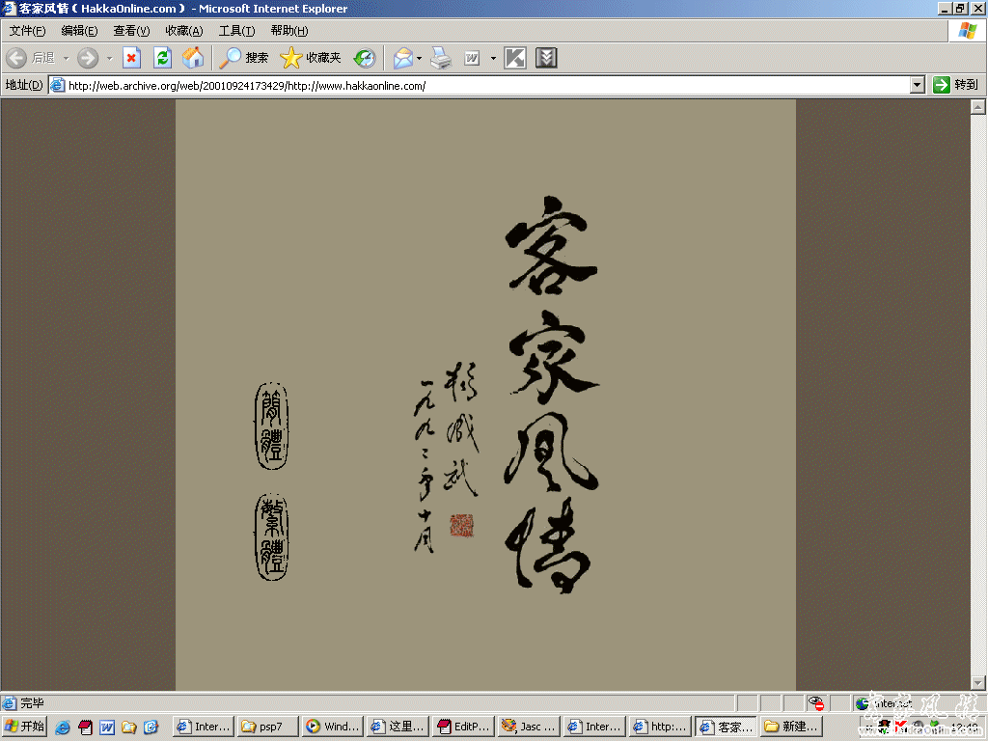Click the History clock icon
Screen dimensions: 988x741
364,58
